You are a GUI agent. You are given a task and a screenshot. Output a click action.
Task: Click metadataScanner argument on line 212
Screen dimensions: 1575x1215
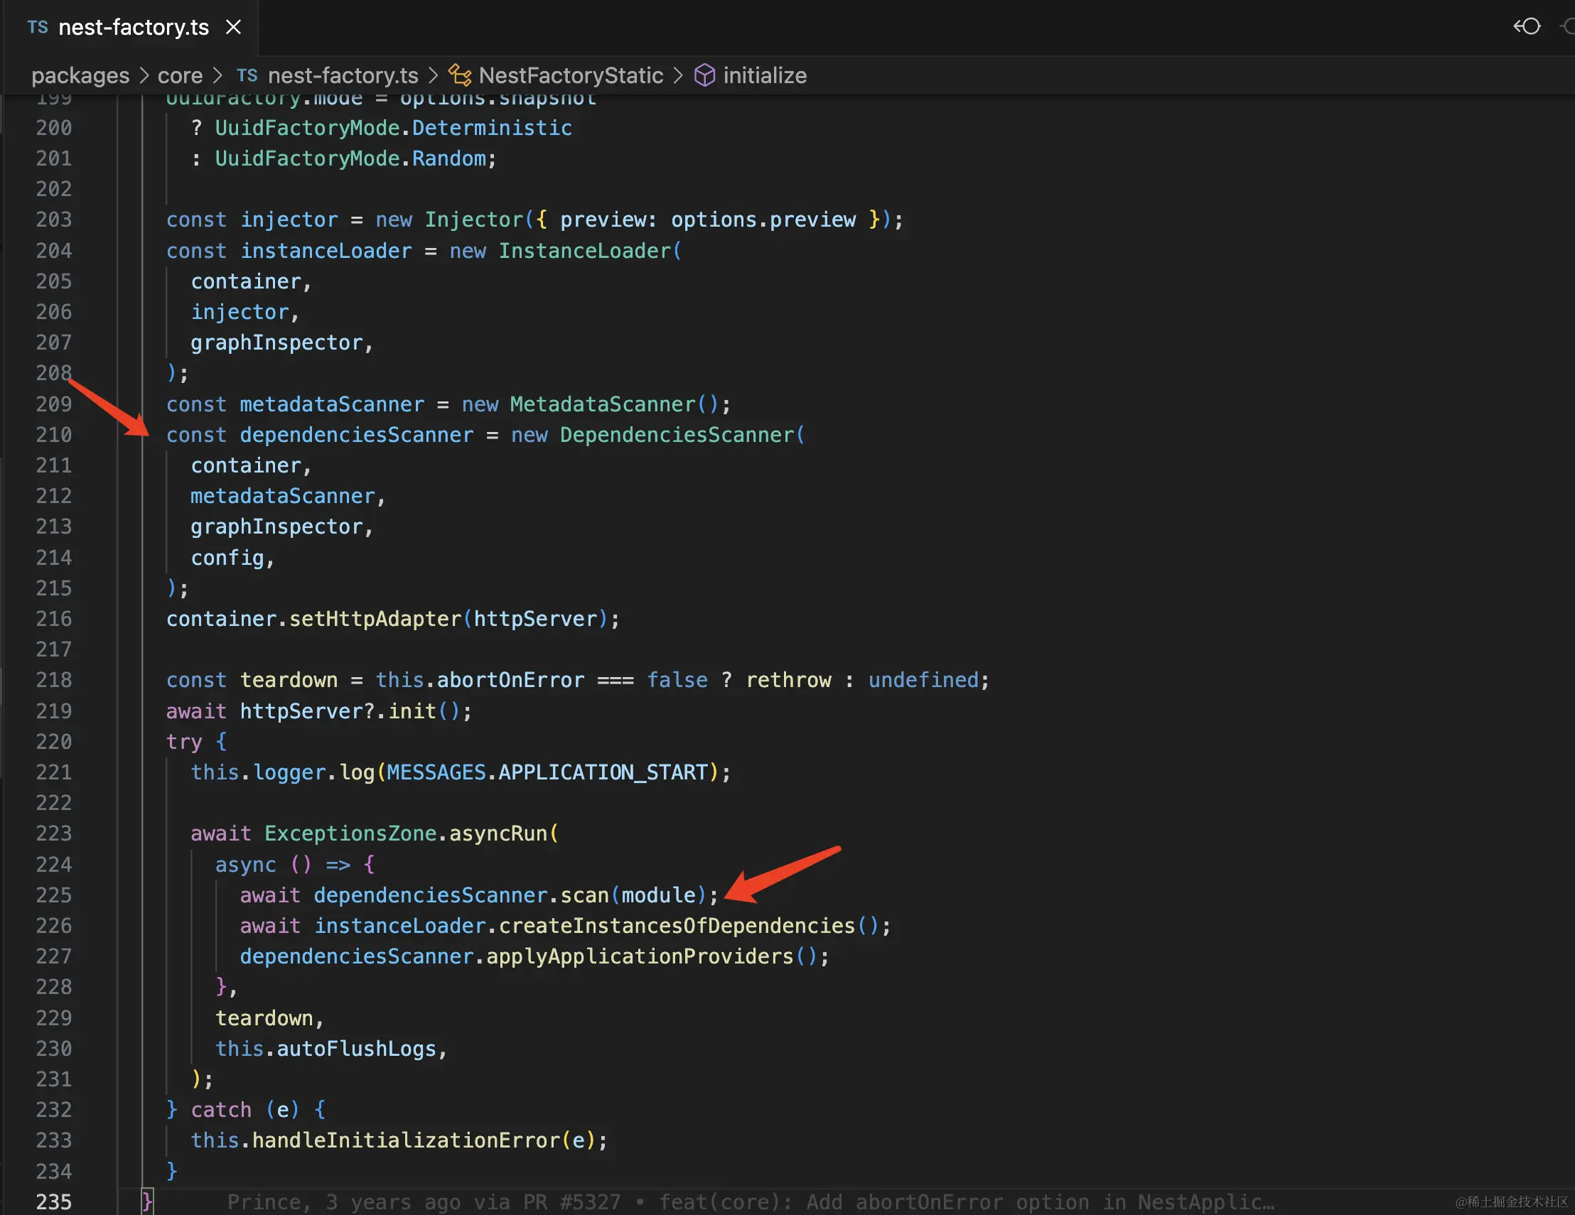[283, 496]
